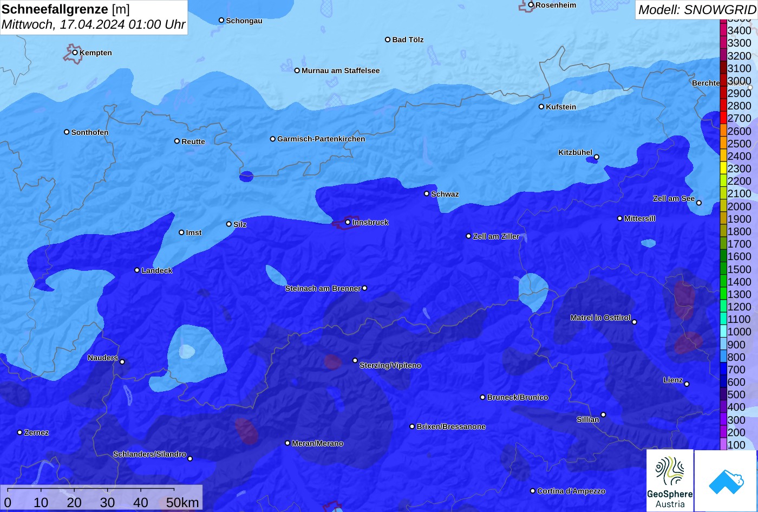
Task: Click the Sillian location dot
Action: [x=603, y=415]
